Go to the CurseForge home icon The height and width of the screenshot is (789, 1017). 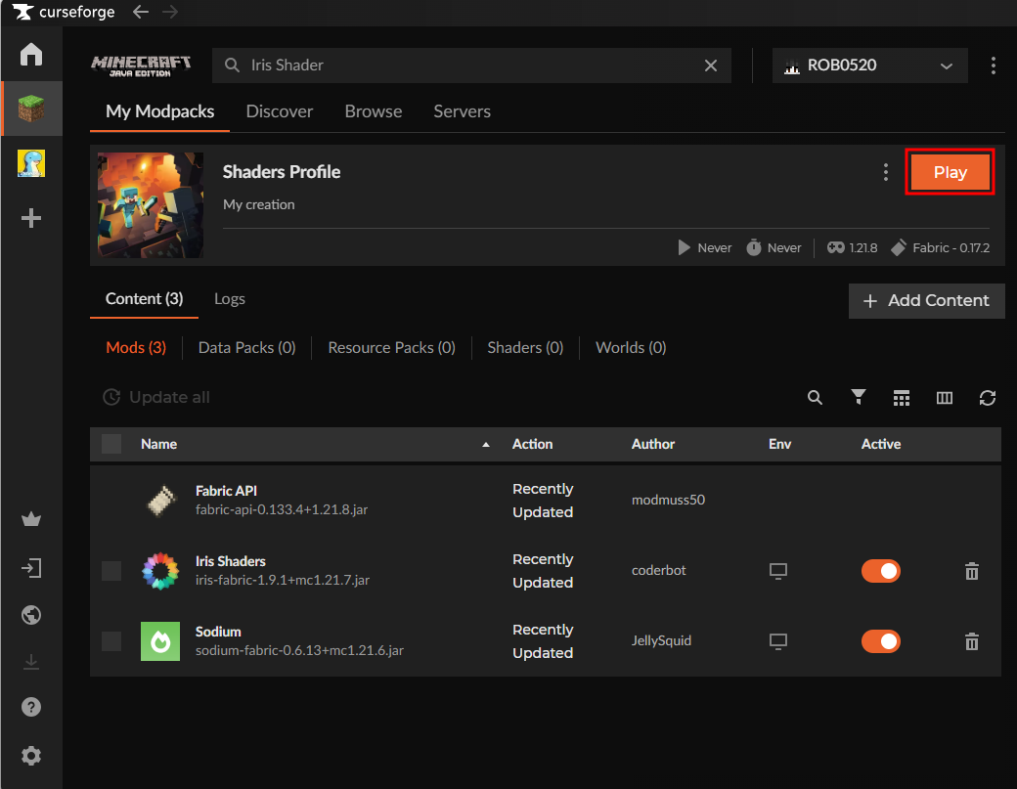(x=31, y=55)
